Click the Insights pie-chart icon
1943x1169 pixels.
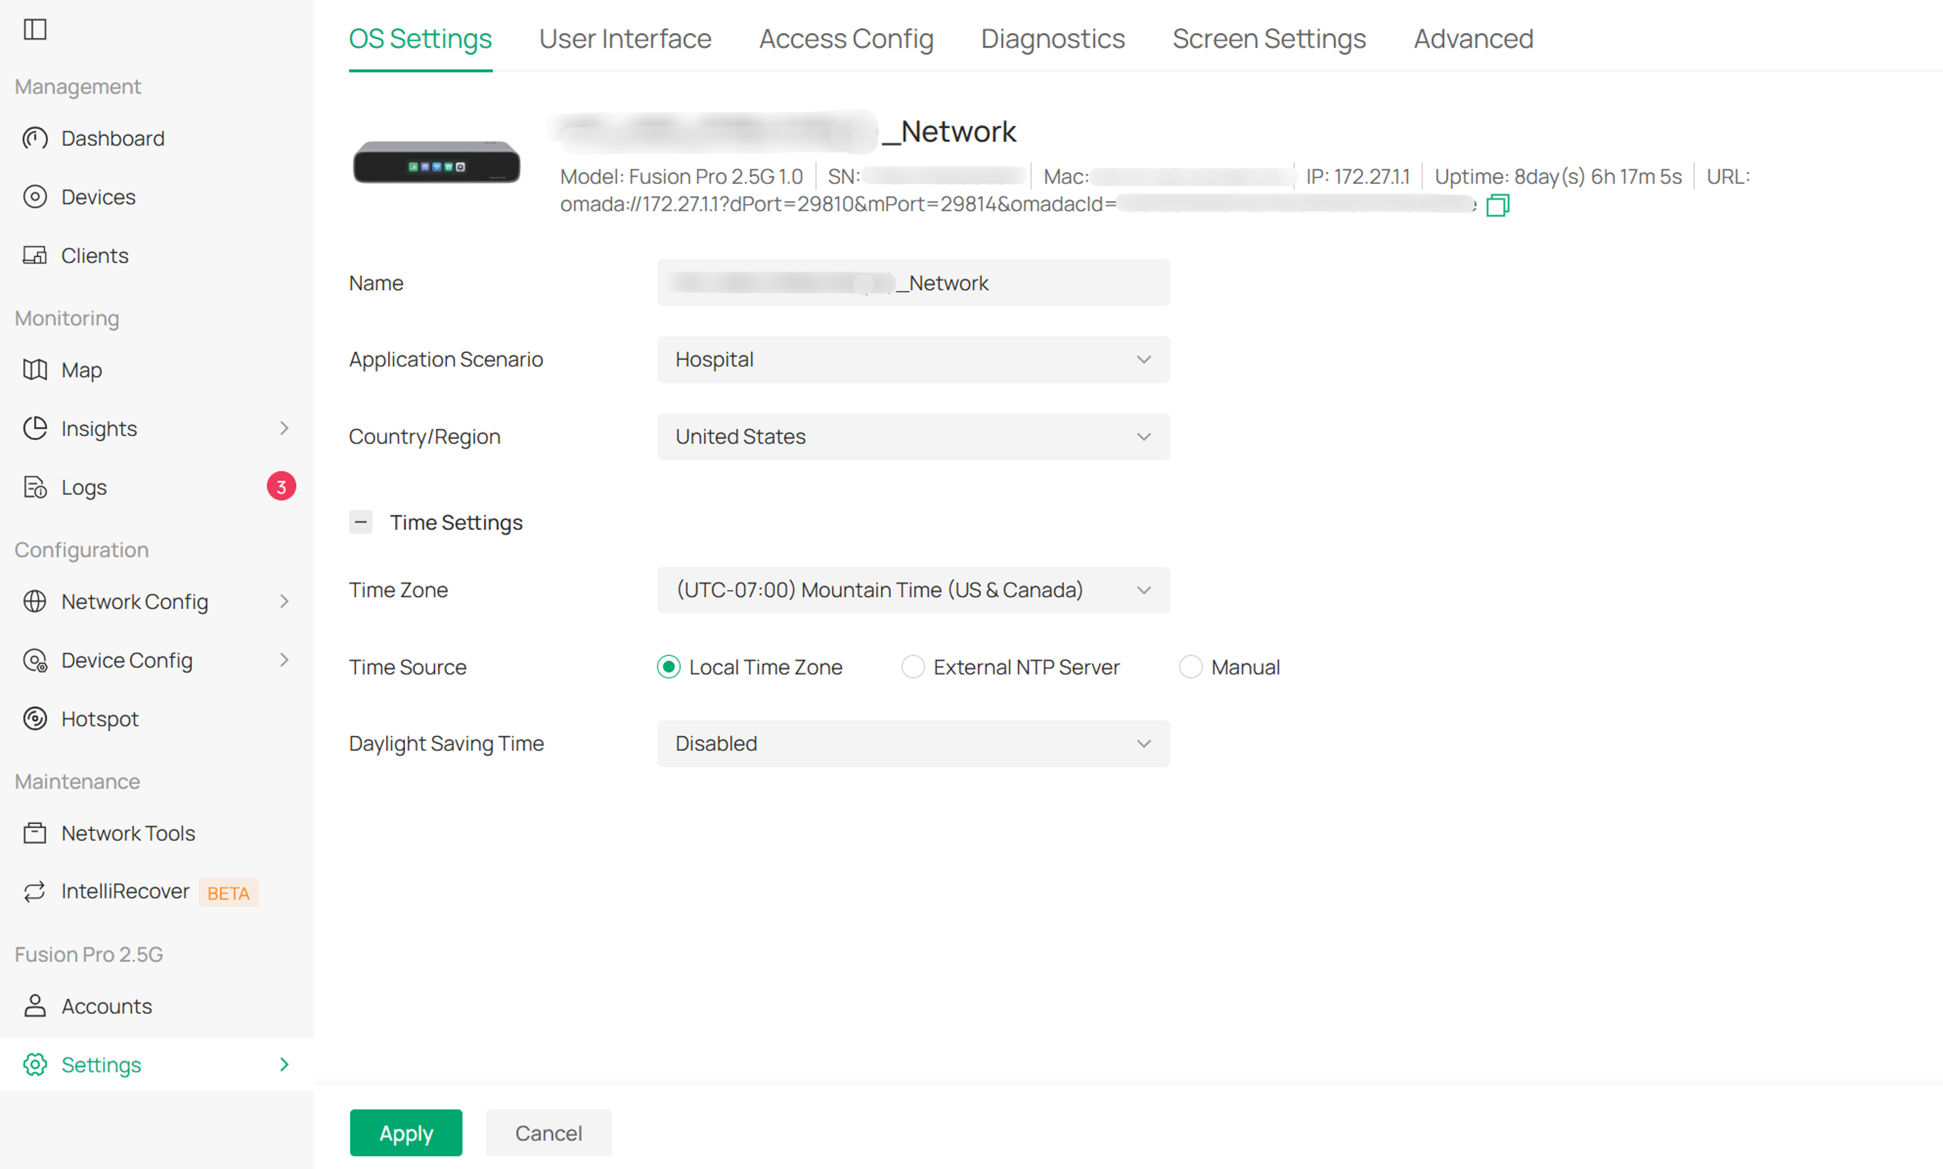click(x=34, y=429)
